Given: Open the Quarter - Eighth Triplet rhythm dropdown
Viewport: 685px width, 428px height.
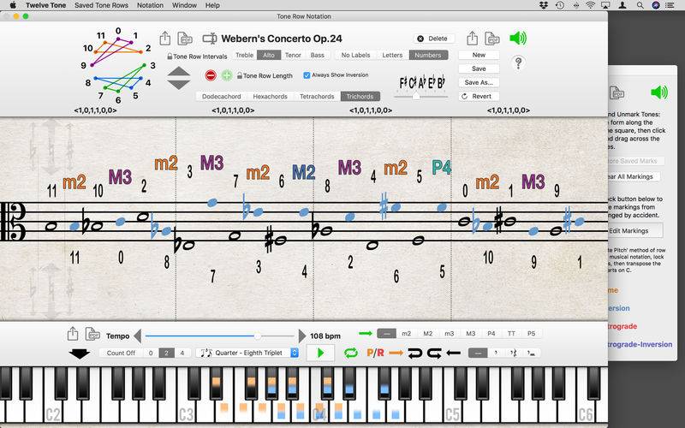Looking at the screenshot, I should 248,353.
